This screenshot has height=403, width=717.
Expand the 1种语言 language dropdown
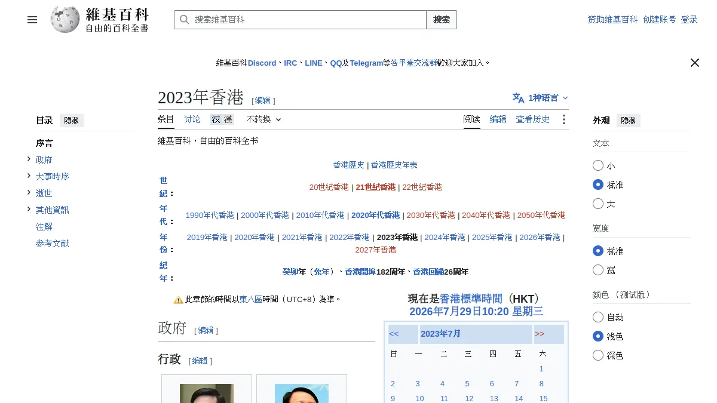541,98
